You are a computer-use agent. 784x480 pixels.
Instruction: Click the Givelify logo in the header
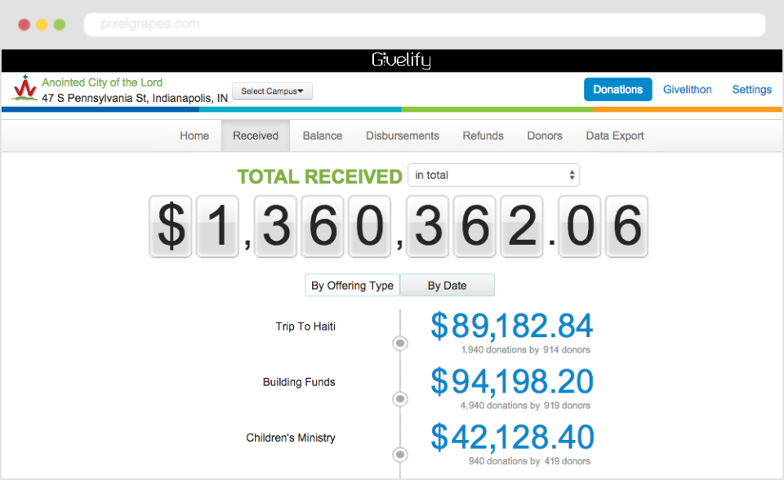pos(401,60)
